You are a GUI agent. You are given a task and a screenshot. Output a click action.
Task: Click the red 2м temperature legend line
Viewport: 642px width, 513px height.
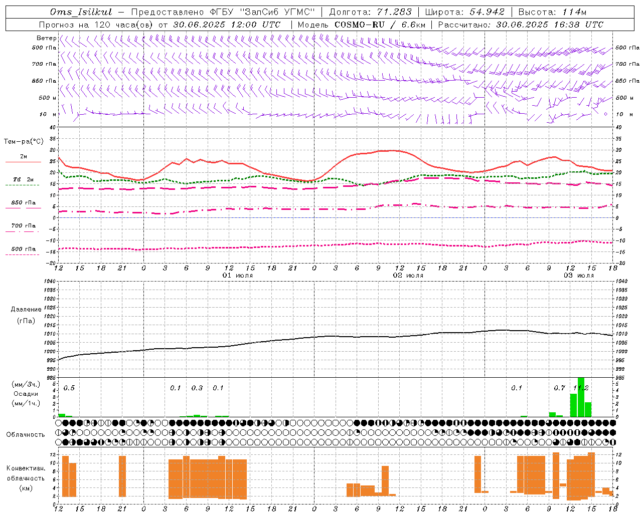pos(23,162)
